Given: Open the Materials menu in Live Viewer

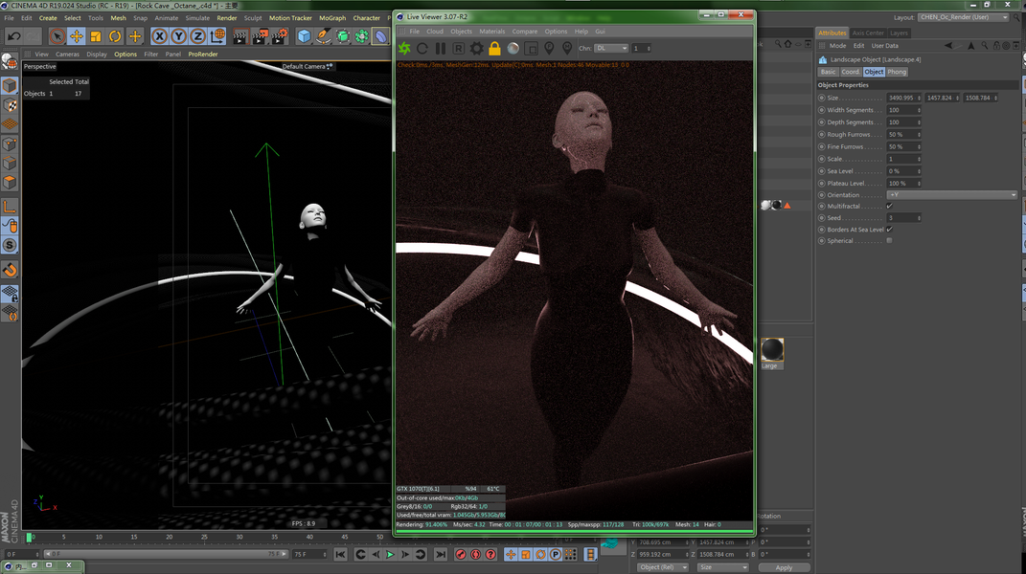Looking at the screenshot, I should click(x=491, y=32).
